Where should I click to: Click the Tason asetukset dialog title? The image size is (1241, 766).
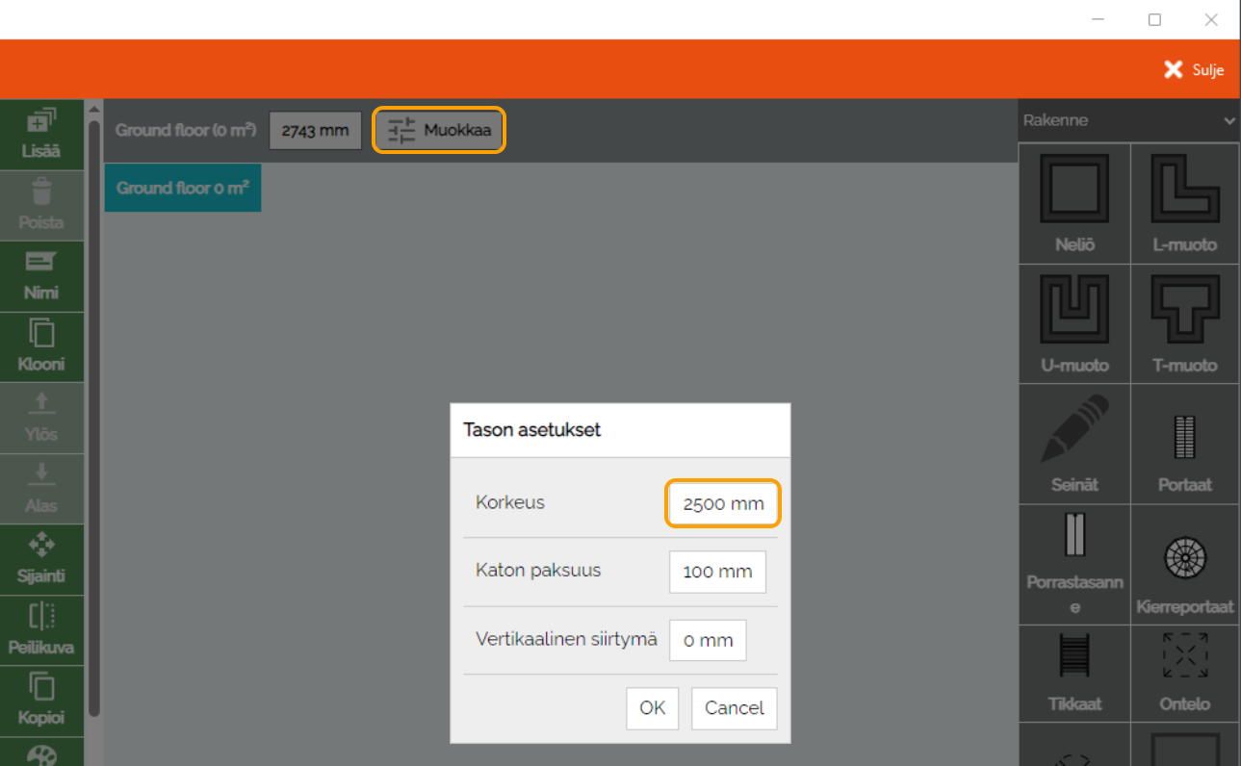(531, 430)
